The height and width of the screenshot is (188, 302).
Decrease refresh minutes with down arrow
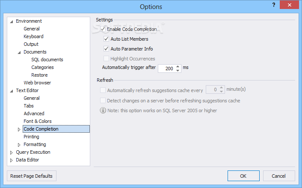222,91
